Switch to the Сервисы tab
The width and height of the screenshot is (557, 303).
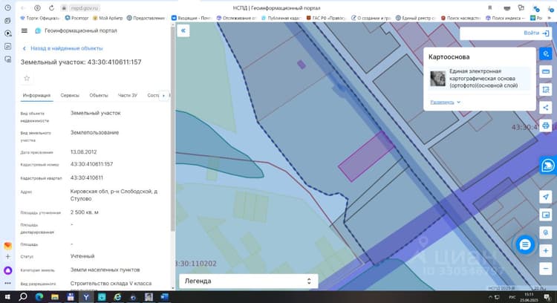coord(70,96)
